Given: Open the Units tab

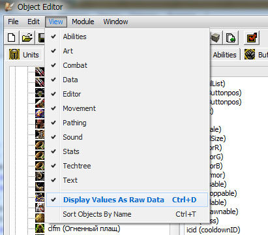Looking at the screenshot, I should (x=24, y=55).
